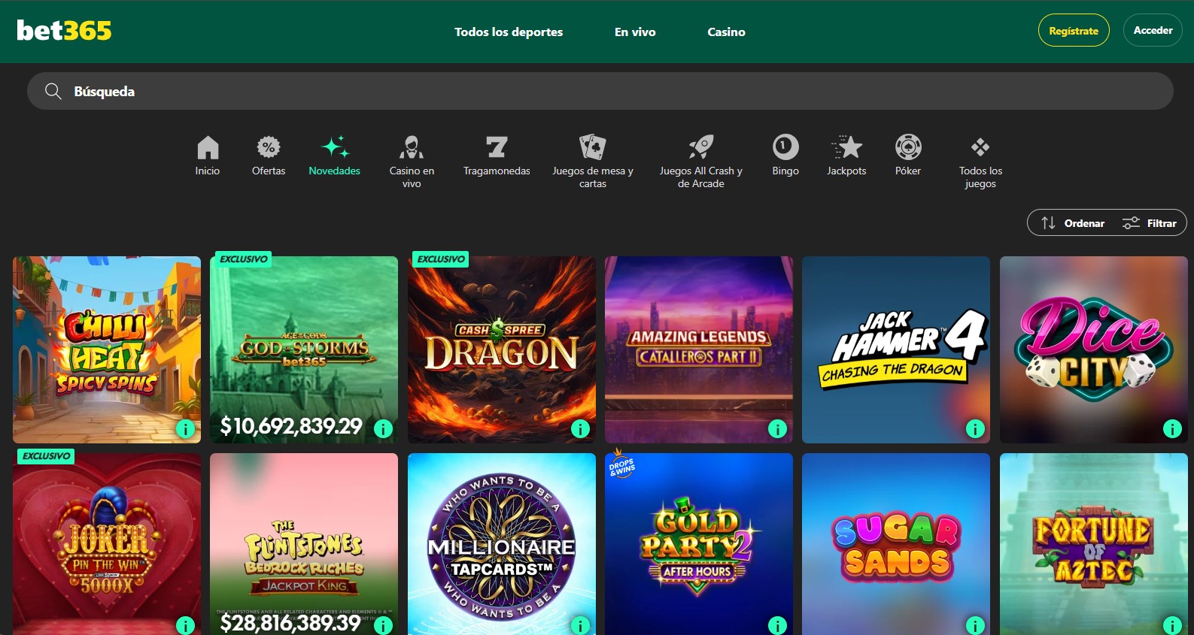Open Juegos All Crash y de Arcade rocket icon
Viewport: 1194px width, 635px height.
(x=701, y=147)
